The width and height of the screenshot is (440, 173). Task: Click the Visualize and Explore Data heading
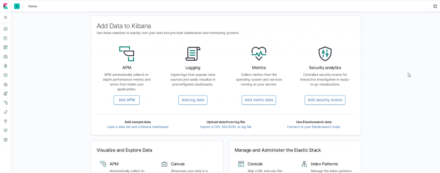(x=124, y=150)
